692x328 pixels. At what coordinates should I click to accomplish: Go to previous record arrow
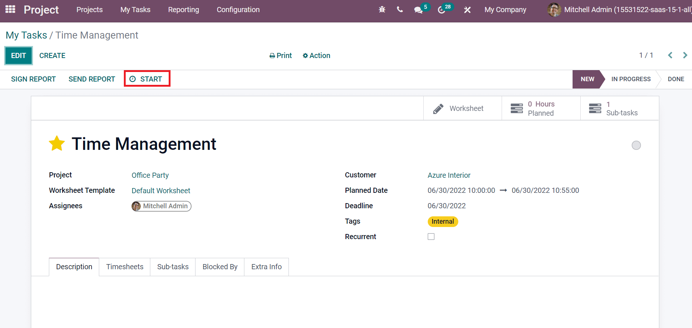coord(670,55)
